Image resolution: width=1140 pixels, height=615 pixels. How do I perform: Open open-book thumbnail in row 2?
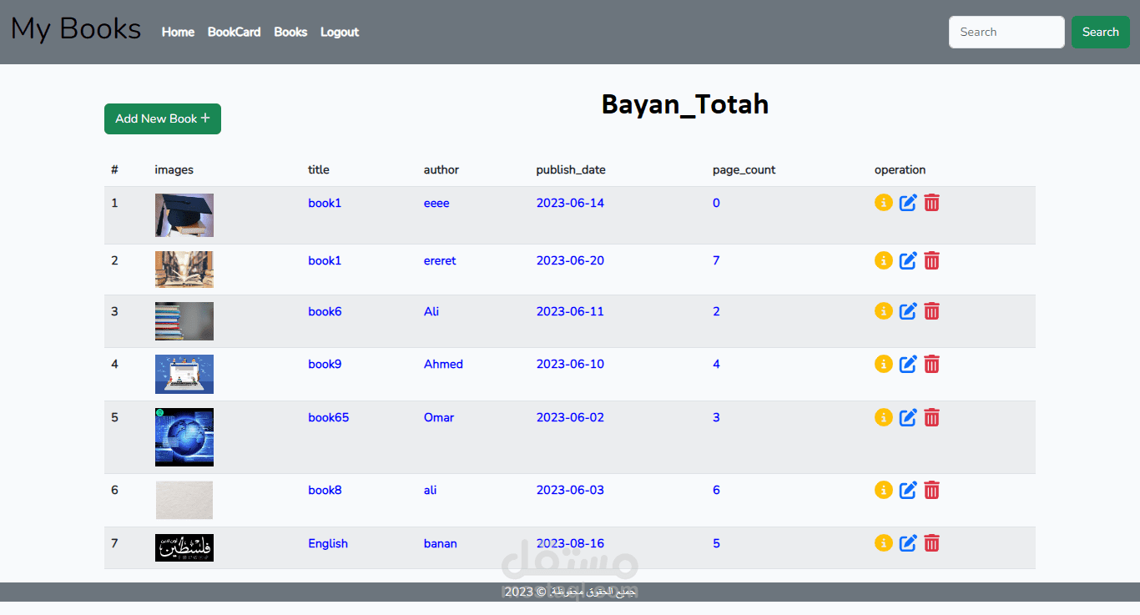(x=184, y=270)
